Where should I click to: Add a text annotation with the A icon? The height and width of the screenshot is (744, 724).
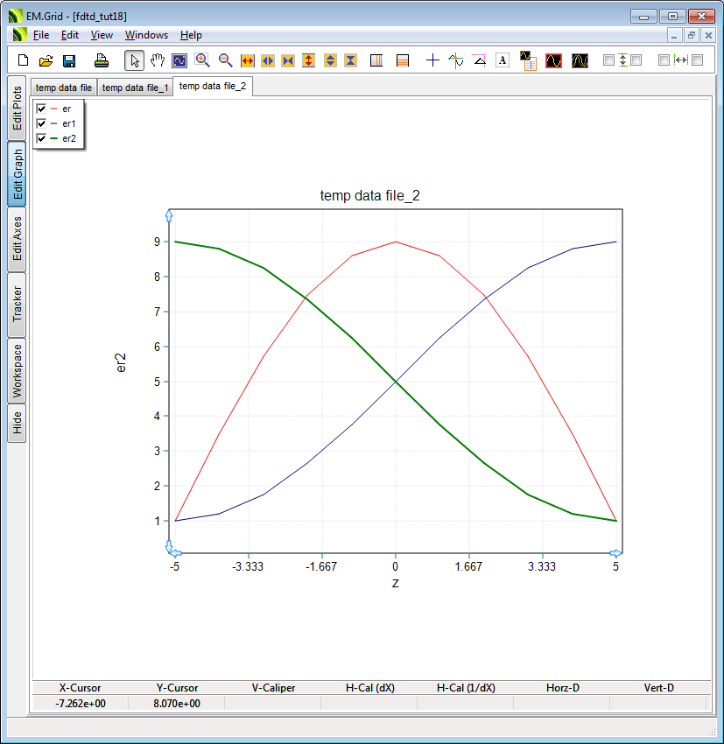pyautogui.click(x=503, y=60)
